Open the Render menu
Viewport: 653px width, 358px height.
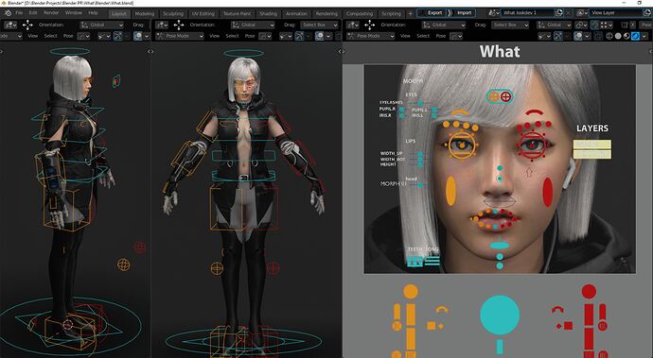pos(51,13)
